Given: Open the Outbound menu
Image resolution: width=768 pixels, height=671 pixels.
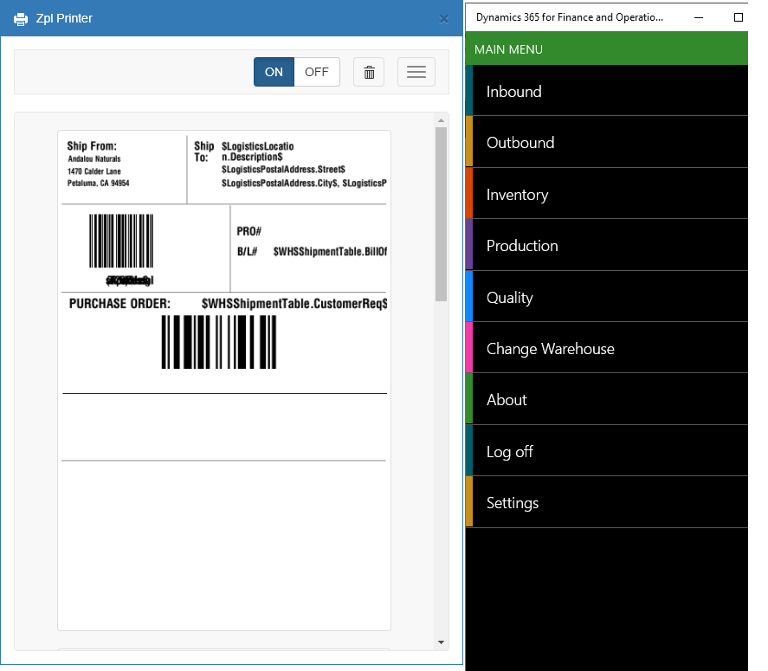Looking at the screenshot, I should [606, 142].
